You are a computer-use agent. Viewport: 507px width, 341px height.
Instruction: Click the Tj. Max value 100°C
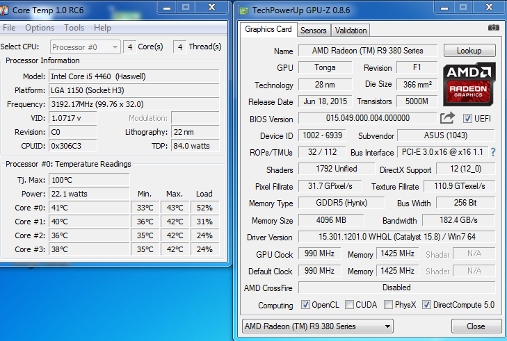[x=89, y=180]
